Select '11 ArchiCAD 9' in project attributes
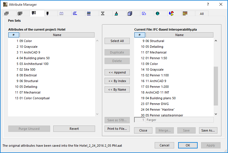The height and width of the screenshot is (153, 228). [52, 52]
